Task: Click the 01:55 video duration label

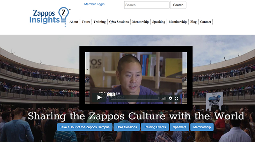Action: pos(111,94)
